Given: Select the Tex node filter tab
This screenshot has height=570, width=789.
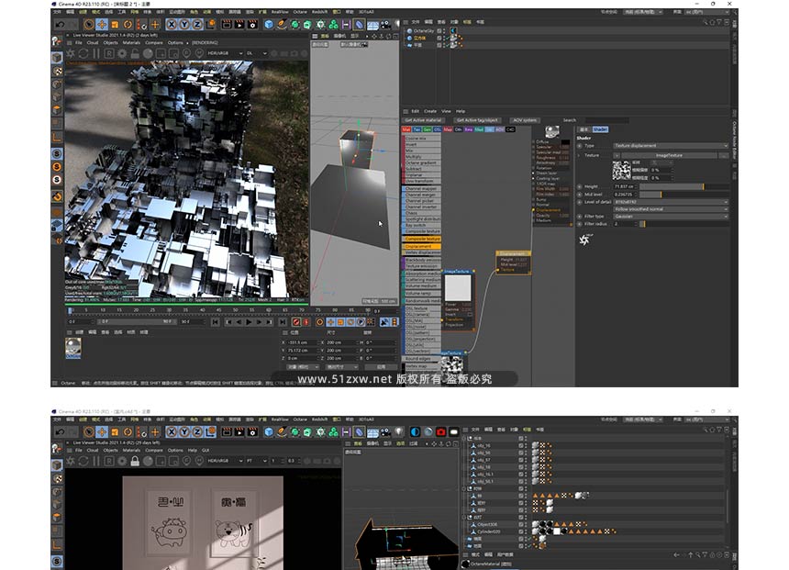Looking at the screenshot, I should [x=417, y=129].
